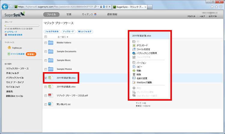The height and width of the screenshot is (134, 225).
Task: Click the ヘルプ link
Action: pos(202,17)
